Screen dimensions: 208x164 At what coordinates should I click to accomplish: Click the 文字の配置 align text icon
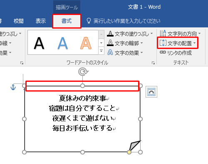tap(163, 43)
